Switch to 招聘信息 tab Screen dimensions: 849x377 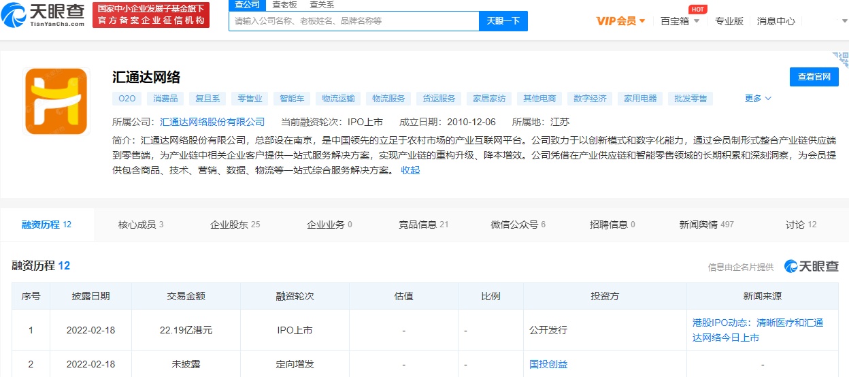[x=612, y=225]
